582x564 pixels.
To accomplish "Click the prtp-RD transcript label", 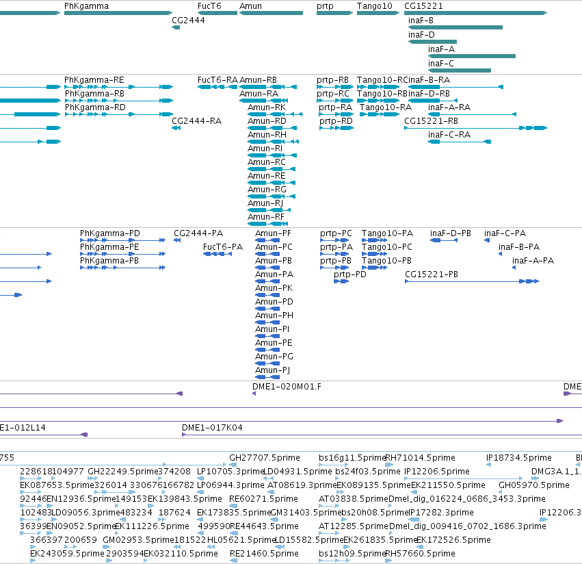I will (336, 122).
